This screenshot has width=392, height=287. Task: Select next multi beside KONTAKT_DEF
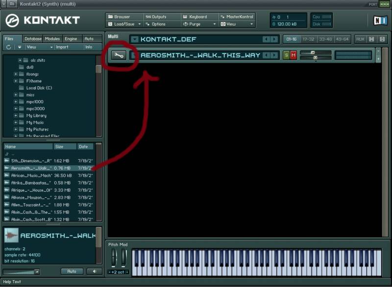pyautogui.click(x=274, y=39)
